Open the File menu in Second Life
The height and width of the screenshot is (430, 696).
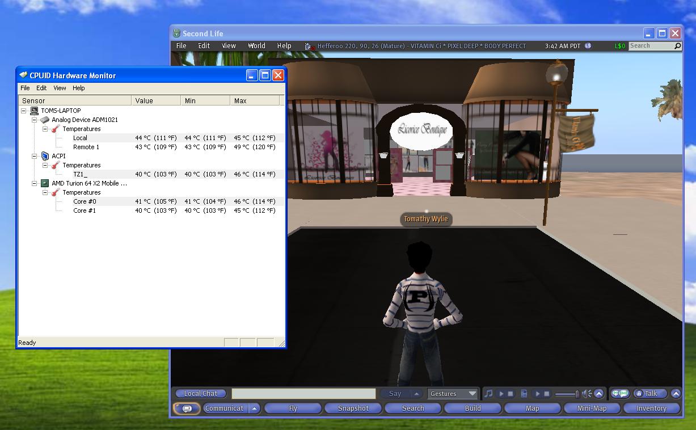click(182, 46)
